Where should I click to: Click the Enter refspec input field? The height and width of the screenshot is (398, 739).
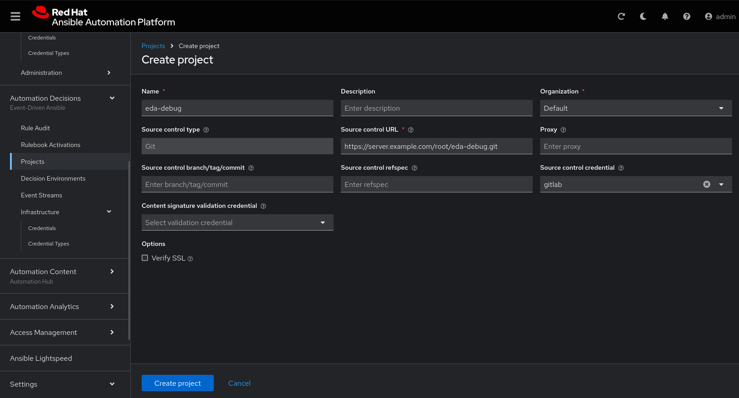coord(437,184)
